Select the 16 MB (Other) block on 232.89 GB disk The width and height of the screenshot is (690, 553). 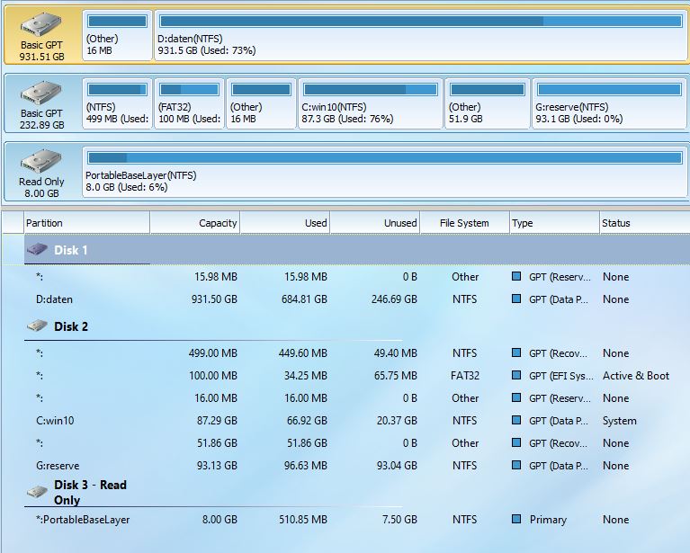[x=262, y=103]
